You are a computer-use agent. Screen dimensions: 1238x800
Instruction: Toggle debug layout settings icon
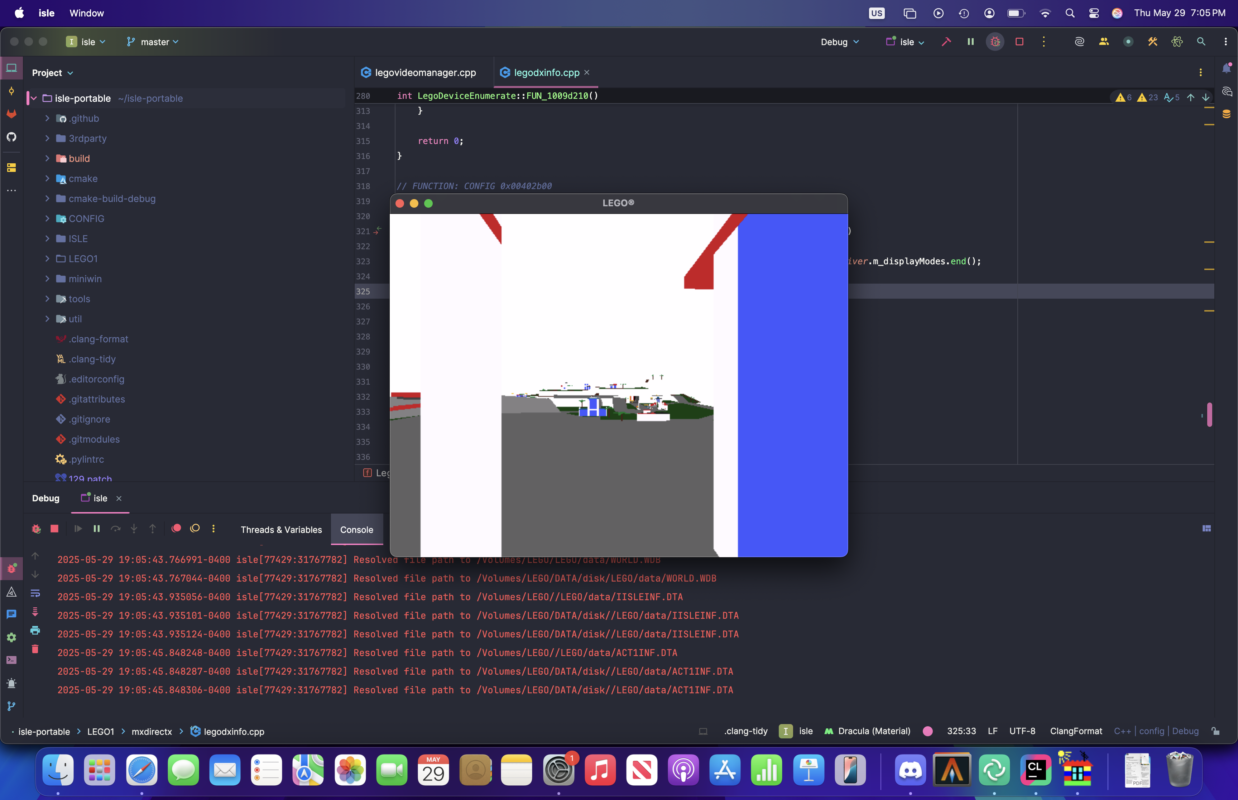[x=1206, y=528]
